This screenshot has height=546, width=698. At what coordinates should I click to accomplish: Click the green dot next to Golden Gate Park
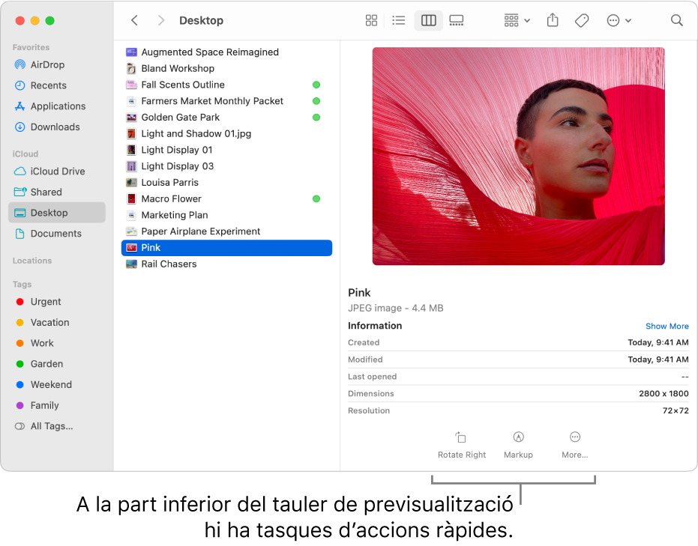316,117
